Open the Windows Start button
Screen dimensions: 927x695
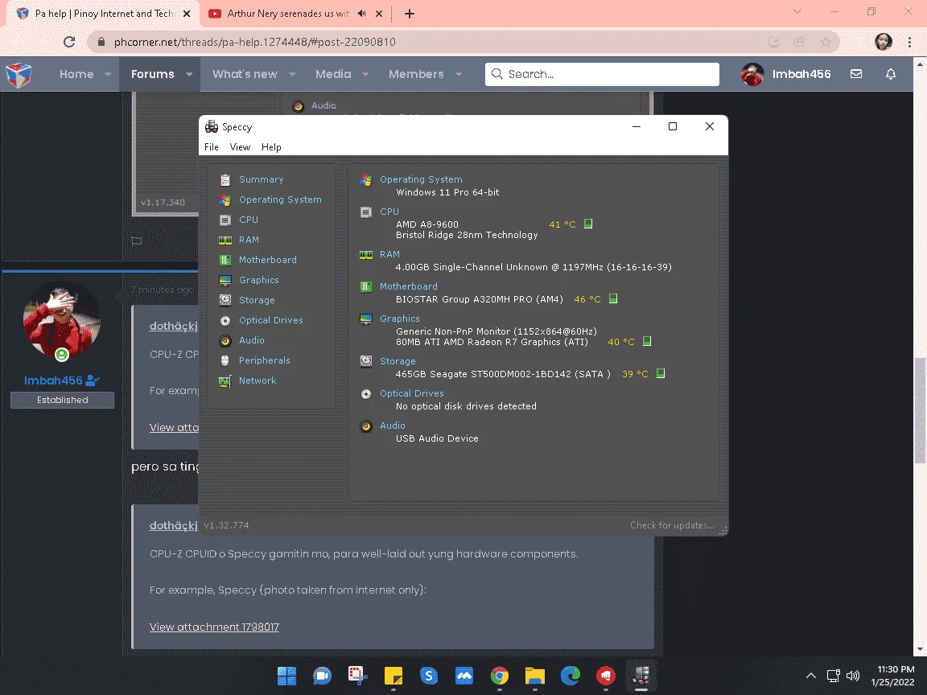(286, 676)
